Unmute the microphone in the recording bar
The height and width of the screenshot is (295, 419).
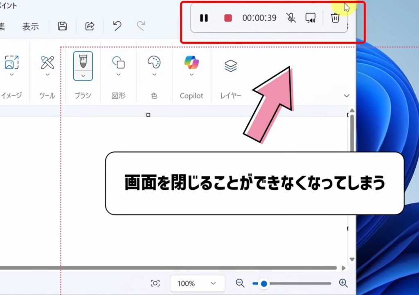[x=291, y=18]
